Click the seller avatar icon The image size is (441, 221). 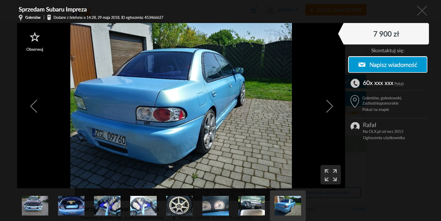pyautogui.click(x=355, y=127)
